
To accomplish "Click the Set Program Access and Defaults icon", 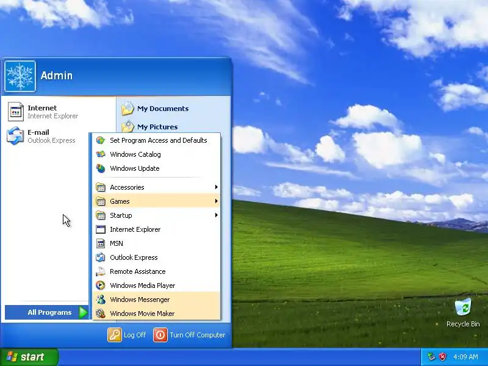I will pos(100,140).
